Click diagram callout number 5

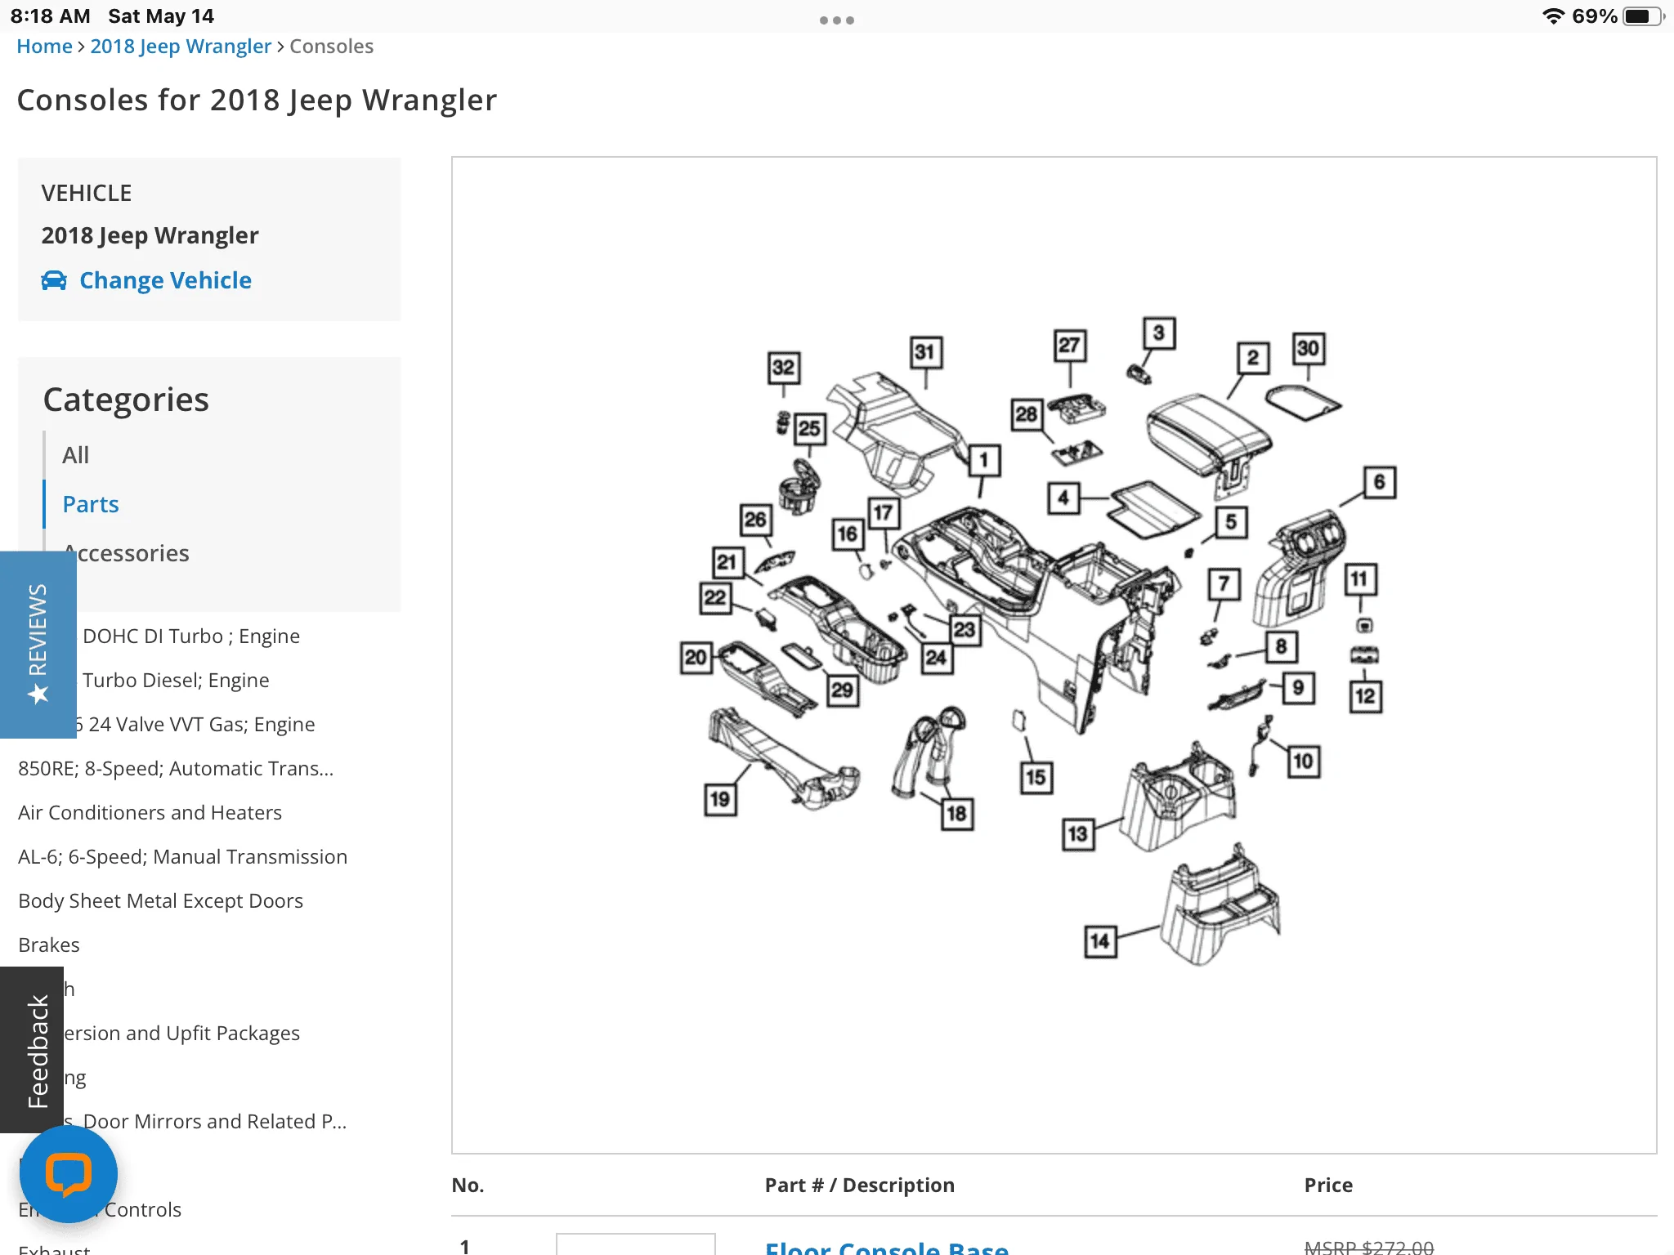1231,522
